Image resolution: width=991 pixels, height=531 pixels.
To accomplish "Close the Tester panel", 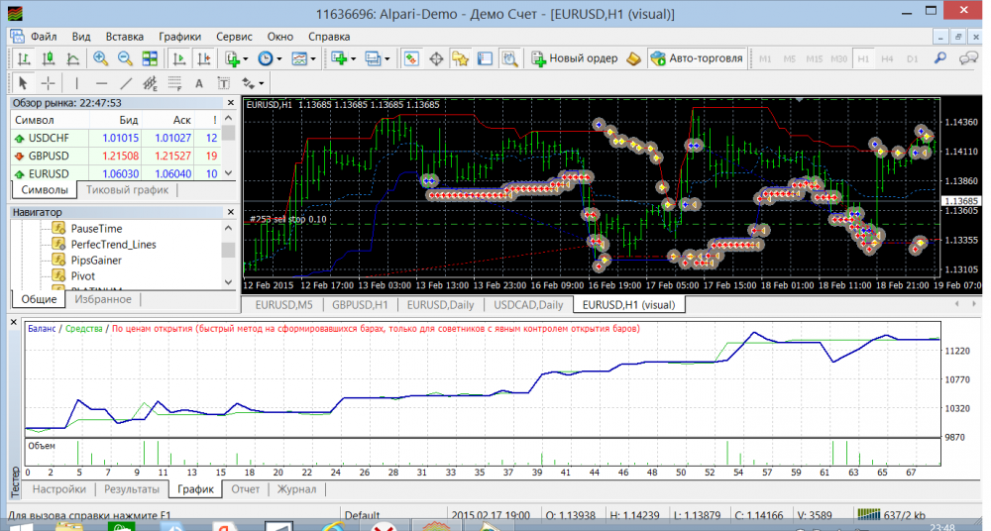I will click(13, 322).
